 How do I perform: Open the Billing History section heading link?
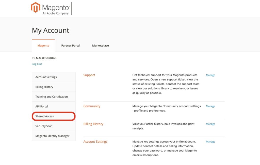[93, 124]
